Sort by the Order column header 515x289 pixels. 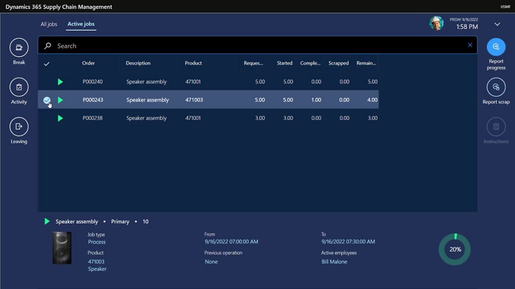[x=89, y=63]
